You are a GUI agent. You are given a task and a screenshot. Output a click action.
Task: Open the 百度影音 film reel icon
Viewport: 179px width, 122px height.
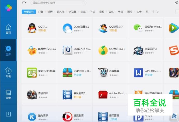pyautogui.click(x=103, y=72)
